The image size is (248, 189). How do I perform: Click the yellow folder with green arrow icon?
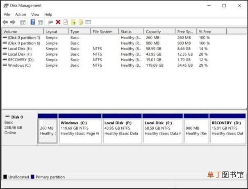coord(73,22)
